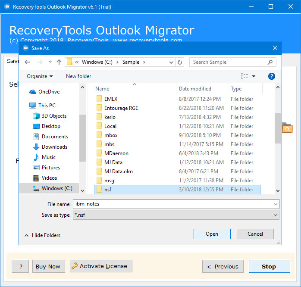Select the MDaemon folder
The width and height of the screenshot is (301, 287).
tap(177, 153)
